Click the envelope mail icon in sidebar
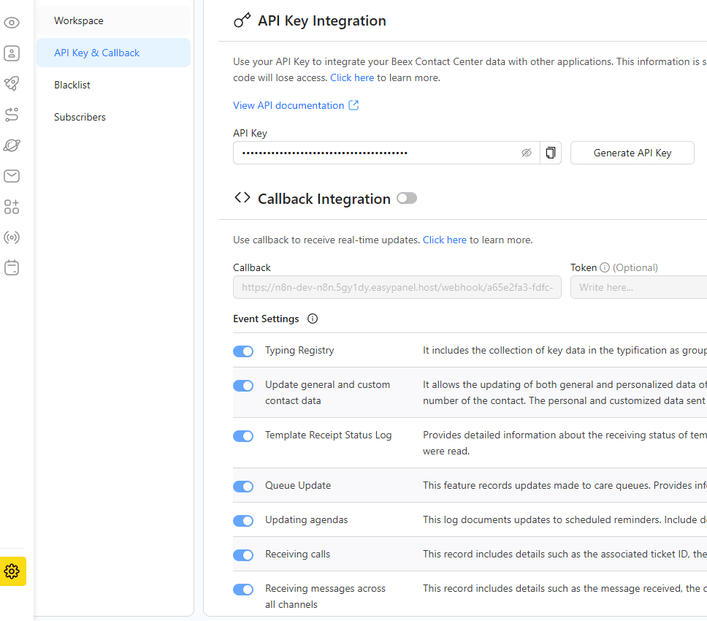The height and width of the screenshot is (621, 707). tap(12, 176)
